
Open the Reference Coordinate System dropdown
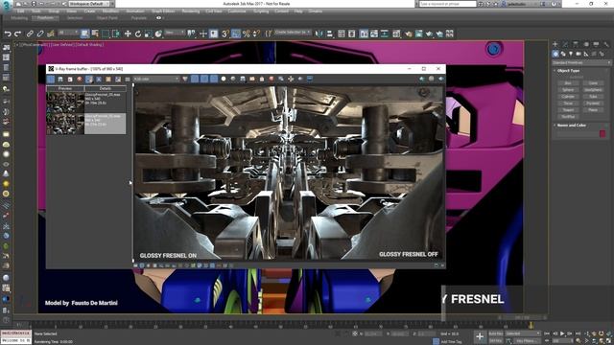[175, 33]
